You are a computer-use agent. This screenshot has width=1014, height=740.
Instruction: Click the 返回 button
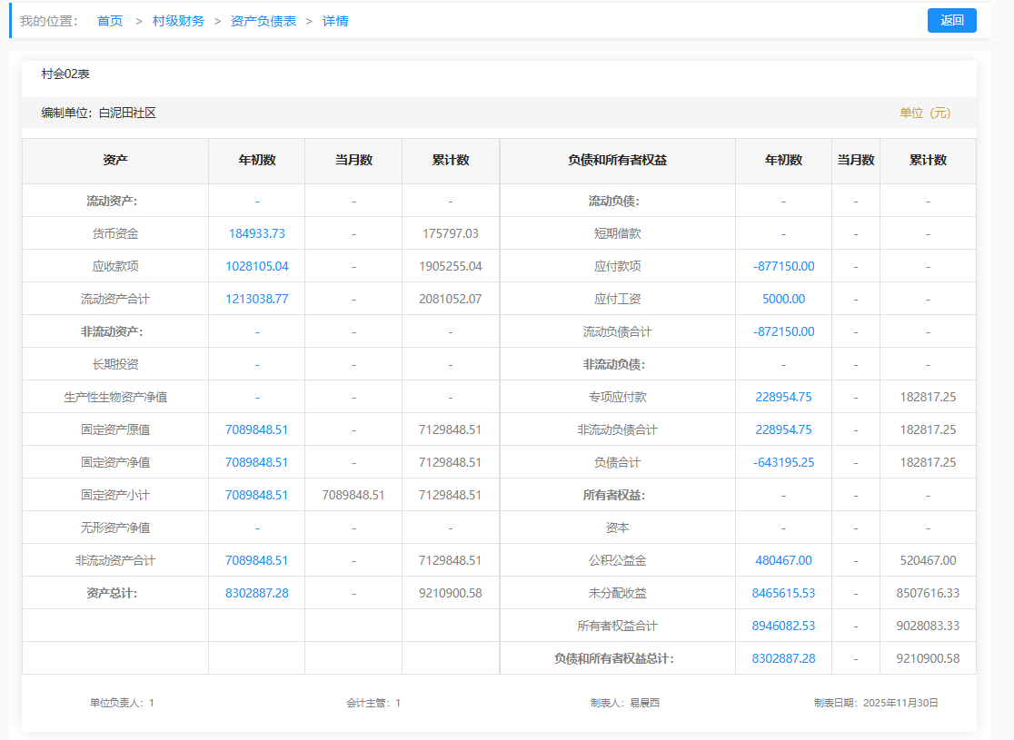(951, 20)
